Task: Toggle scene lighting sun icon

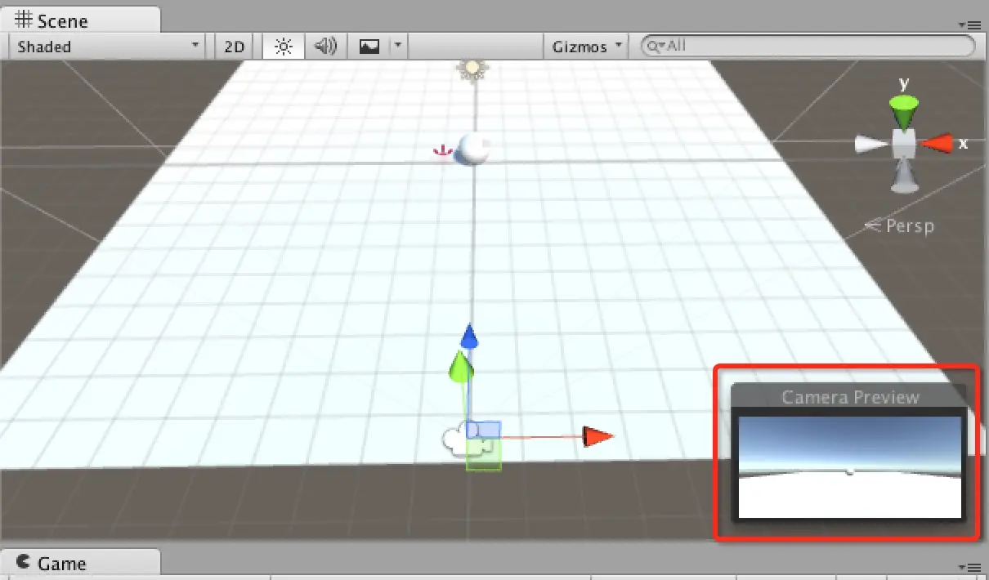Action: (x=284, y=47)
